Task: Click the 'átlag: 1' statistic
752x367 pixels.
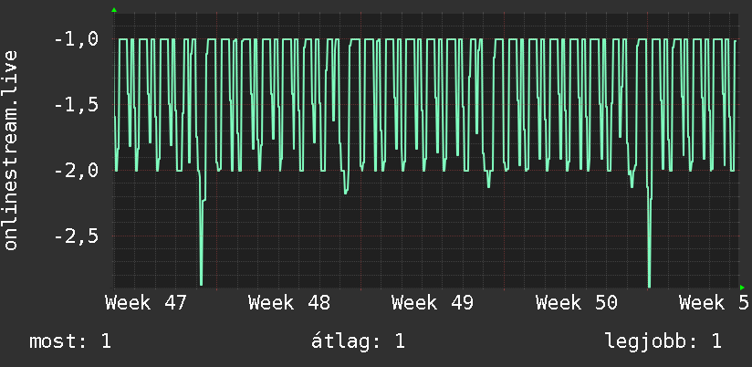Action: 359,341
